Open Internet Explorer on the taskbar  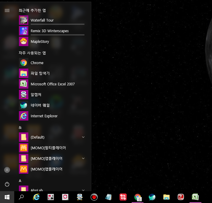[36, 197]
